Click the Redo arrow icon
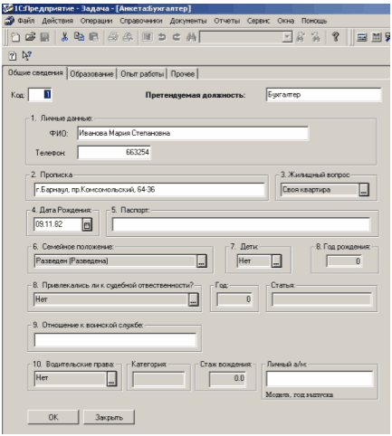The width and height of the screenshot is (392, 436). pyautogui.click(x=177, y=37)
